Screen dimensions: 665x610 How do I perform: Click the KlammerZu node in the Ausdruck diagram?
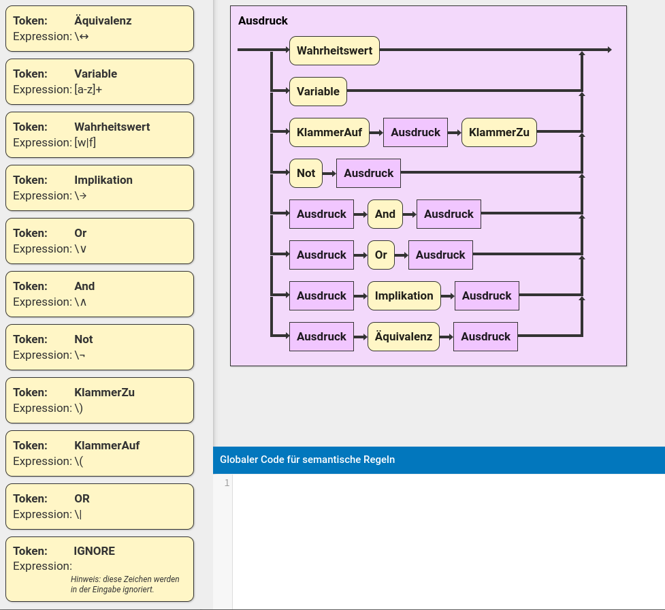point(499,132)
